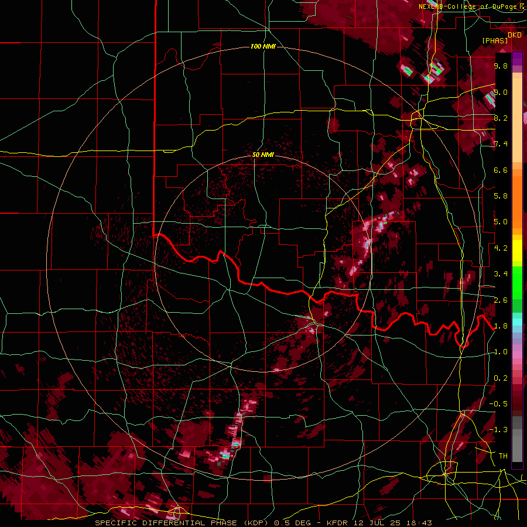Click the DKD label above the color scale
Screen dimensions: 527x527
pos(515,35)
